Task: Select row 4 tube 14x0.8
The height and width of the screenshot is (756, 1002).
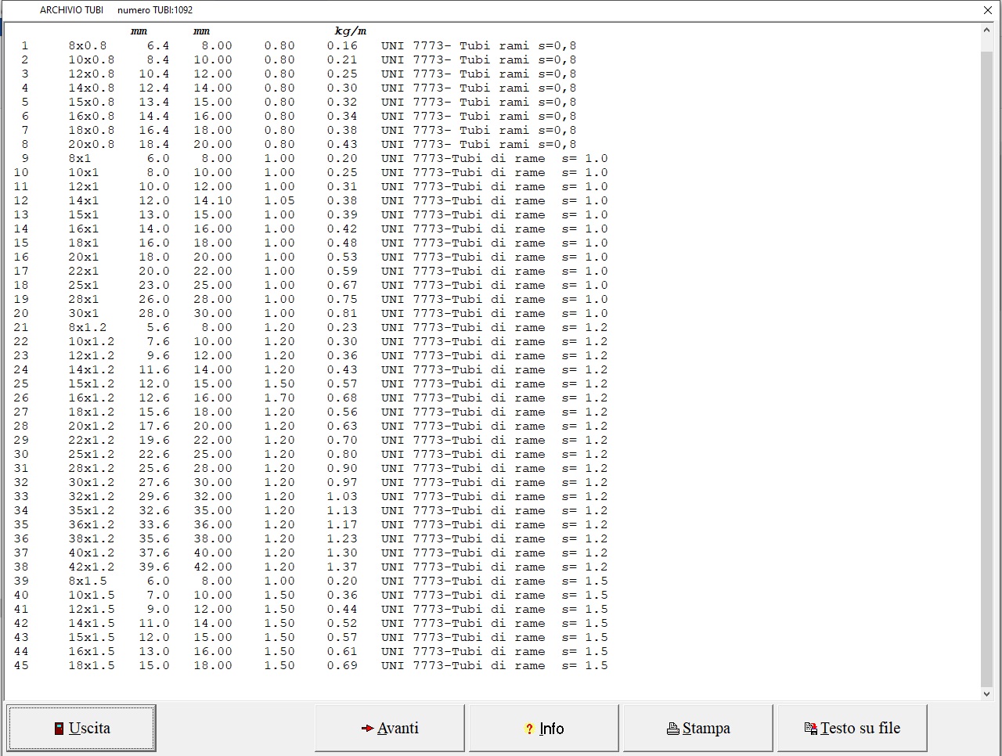Action: click(299, 88)
